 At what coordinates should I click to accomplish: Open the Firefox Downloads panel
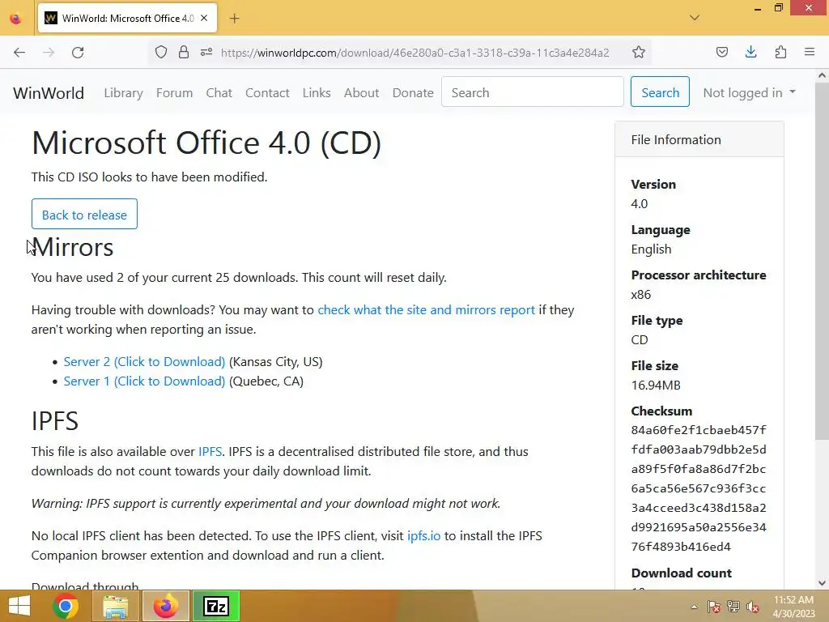click(750, 53)
